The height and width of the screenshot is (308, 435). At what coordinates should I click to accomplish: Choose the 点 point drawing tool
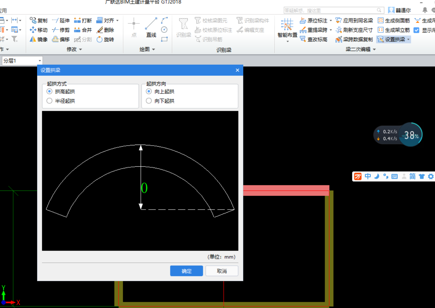(x=134, y=28)
